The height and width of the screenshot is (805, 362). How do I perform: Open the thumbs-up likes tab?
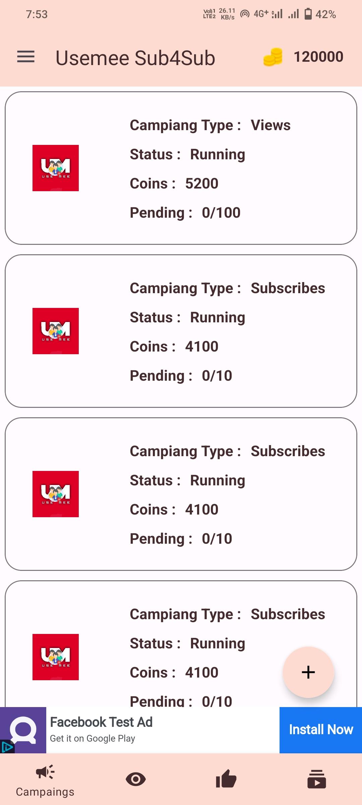(226, 779)
